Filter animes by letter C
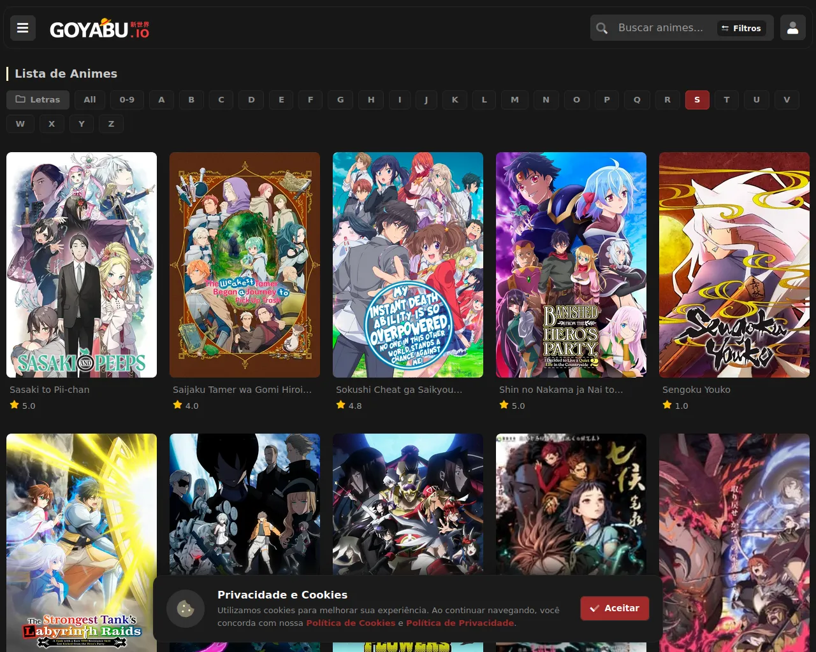This screenshot has width=816, height=652. click(x=221, y=99)
